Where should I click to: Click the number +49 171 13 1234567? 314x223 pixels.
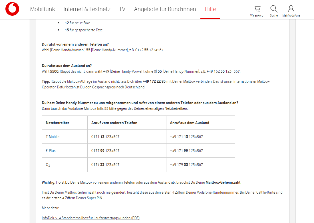point(186,137)
